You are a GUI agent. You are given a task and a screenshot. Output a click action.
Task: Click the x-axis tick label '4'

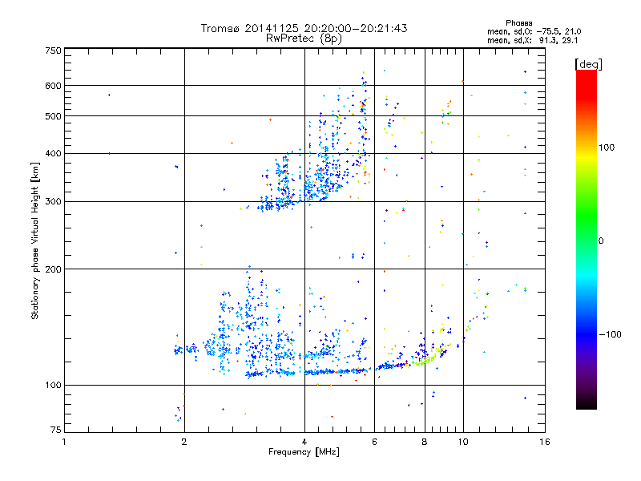tap(304, 442)
